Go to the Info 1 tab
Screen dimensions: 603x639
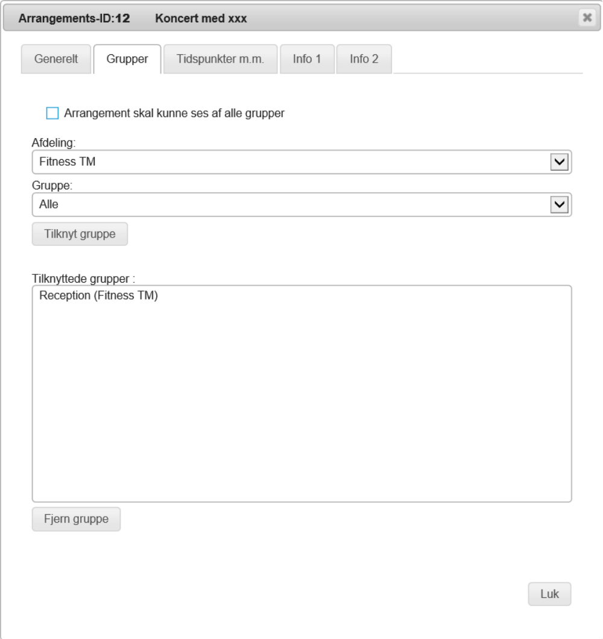coord(306,60)
